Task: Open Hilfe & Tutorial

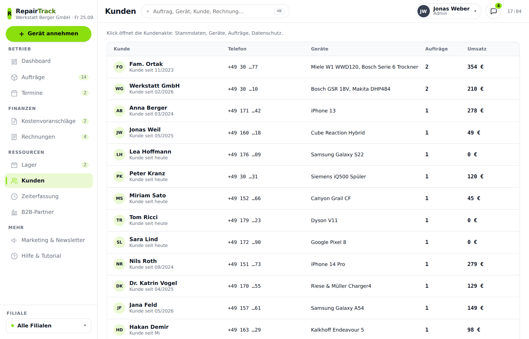Action: pos(48,256)
